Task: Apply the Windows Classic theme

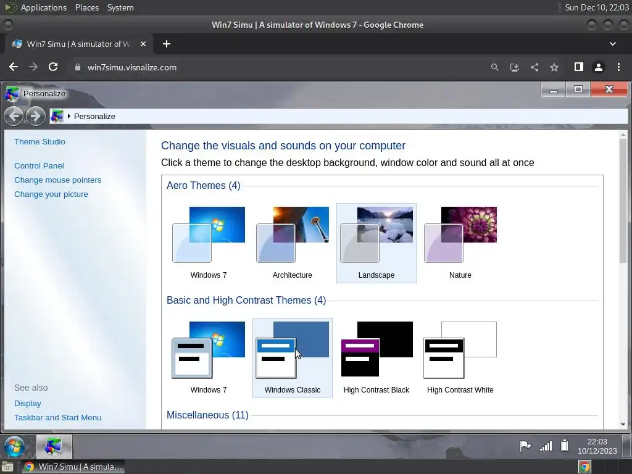Action: coord(292,358)
